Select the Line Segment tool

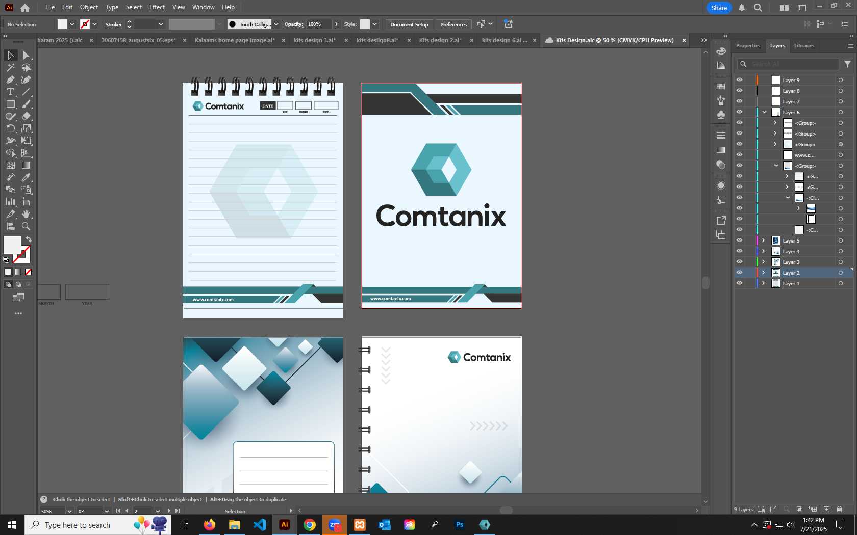coord(27,92)
